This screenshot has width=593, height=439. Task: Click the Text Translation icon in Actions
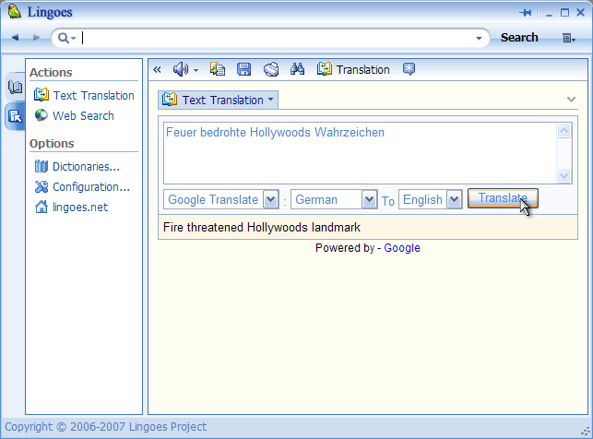tap(42, 94)
